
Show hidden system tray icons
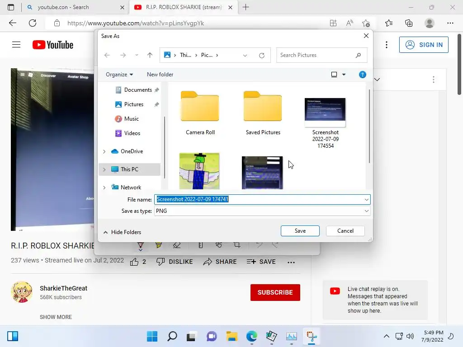[x=386, y=336]
